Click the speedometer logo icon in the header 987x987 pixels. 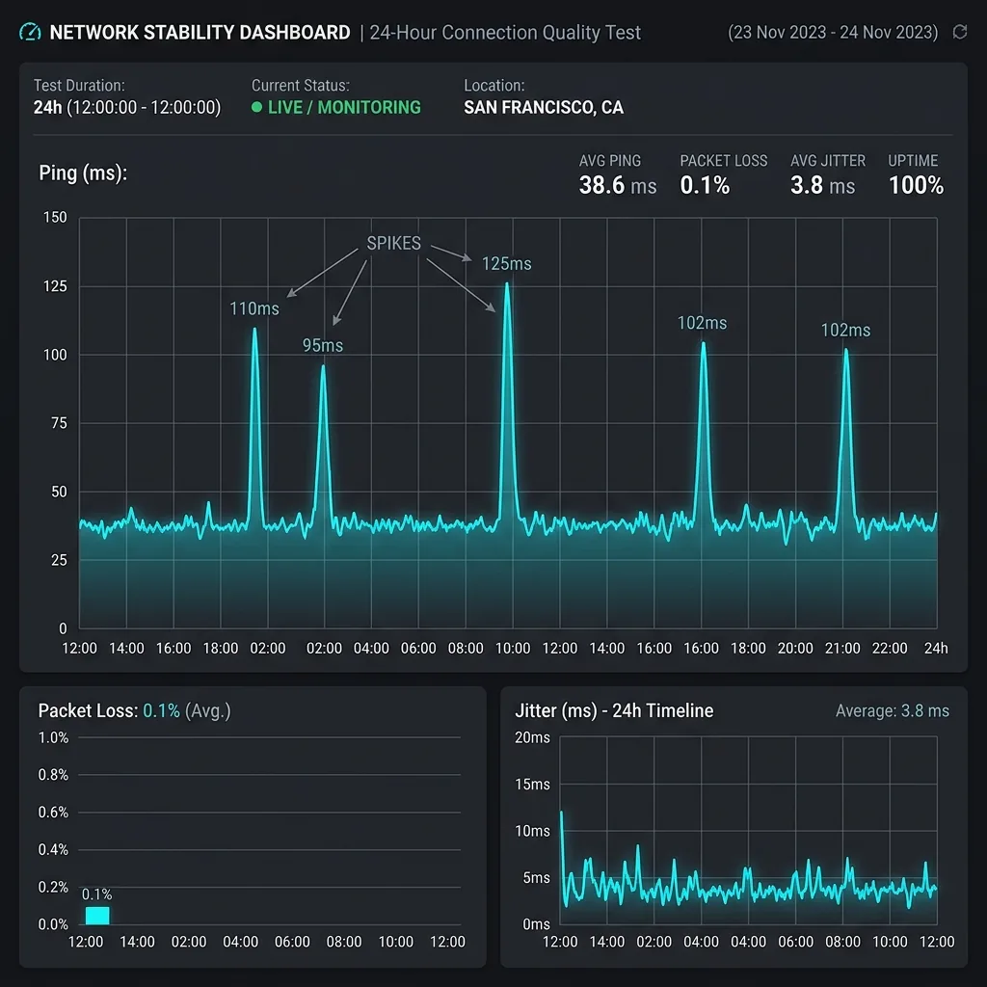tap(30, 32)
